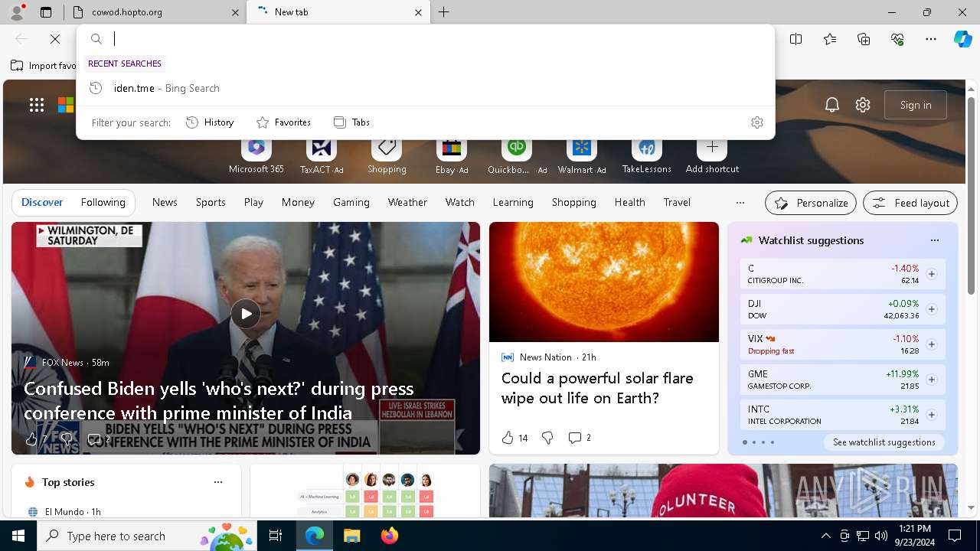This screenshot has height=551, width=980.
Task: Open Split screen icon
Action: point(796,39)
